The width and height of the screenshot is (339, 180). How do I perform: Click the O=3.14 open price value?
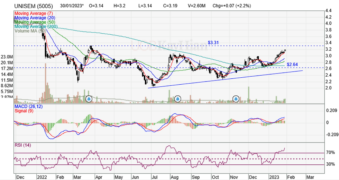[x=96, y=6]
